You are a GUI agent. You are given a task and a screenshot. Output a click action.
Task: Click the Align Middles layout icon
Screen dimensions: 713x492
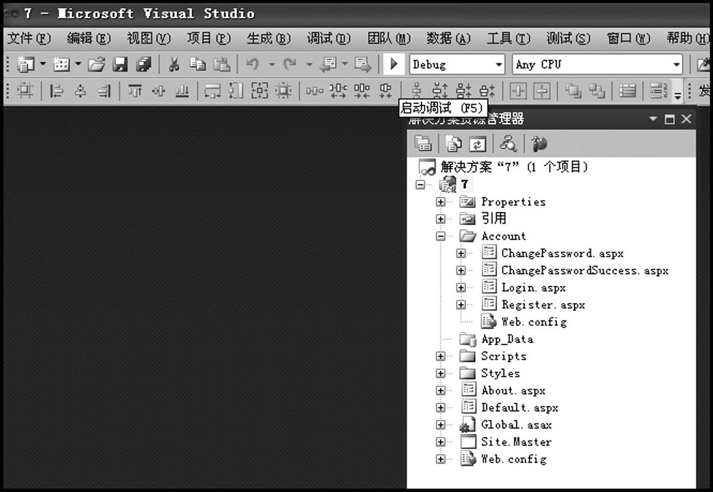[159, 91]
